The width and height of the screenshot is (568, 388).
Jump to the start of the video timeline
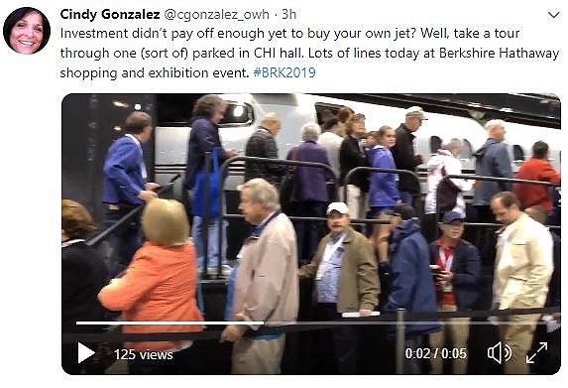(x=77, y=323)
